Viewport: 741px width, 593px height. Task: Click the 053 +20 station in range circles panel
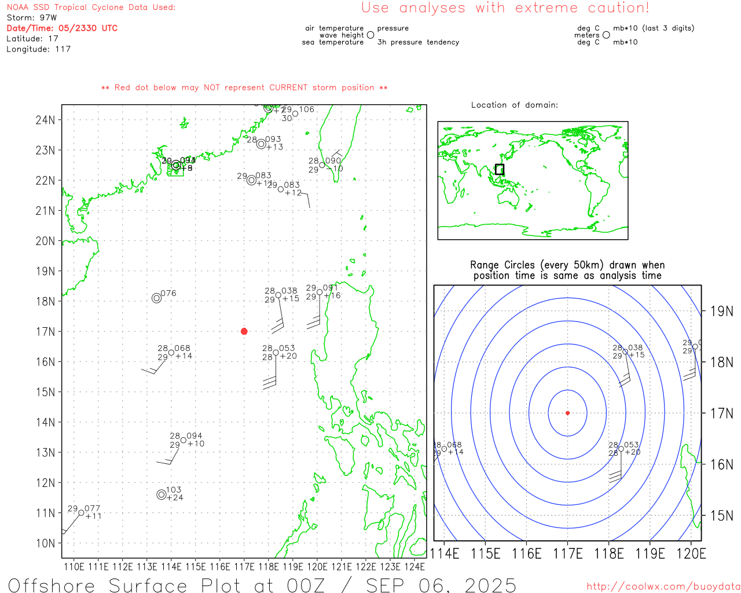(x=621, y=449)
